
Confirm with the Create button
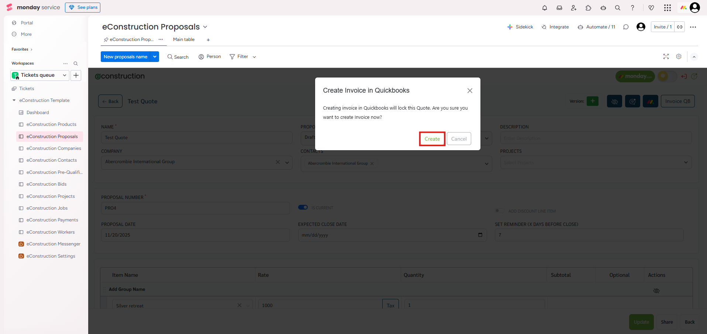(432, 139)
